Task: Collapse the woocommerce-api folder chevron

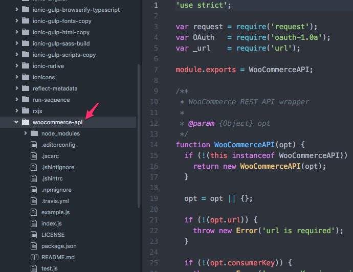Action: click(16, 122)
